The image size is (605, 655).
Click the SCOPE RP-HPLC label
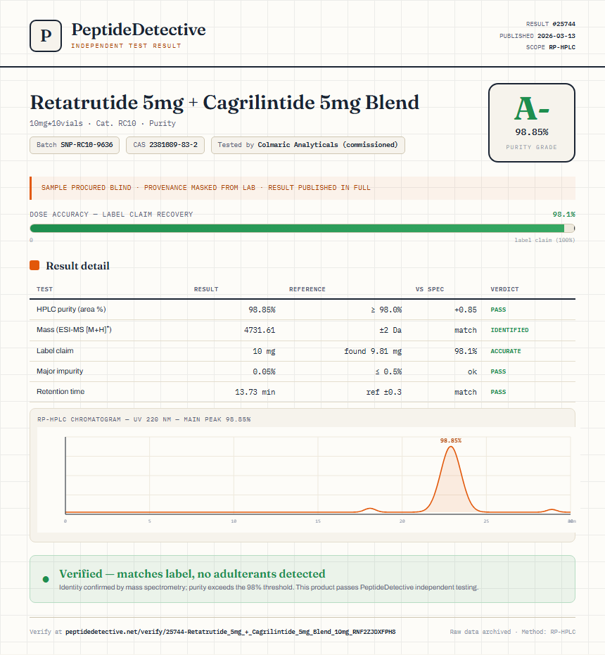[550, 47]
